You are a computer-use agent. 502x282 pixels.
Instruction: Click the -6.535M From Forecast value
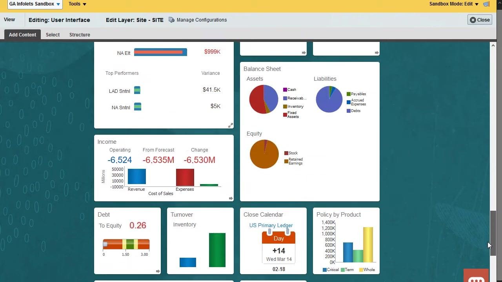pos(158,160)
